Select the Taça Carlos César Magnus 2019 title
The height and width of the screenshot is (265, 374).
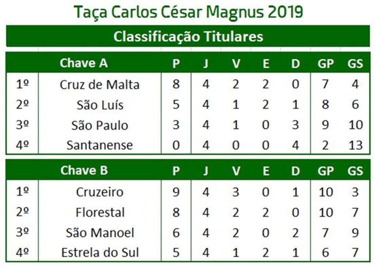(x=188, y=12)
